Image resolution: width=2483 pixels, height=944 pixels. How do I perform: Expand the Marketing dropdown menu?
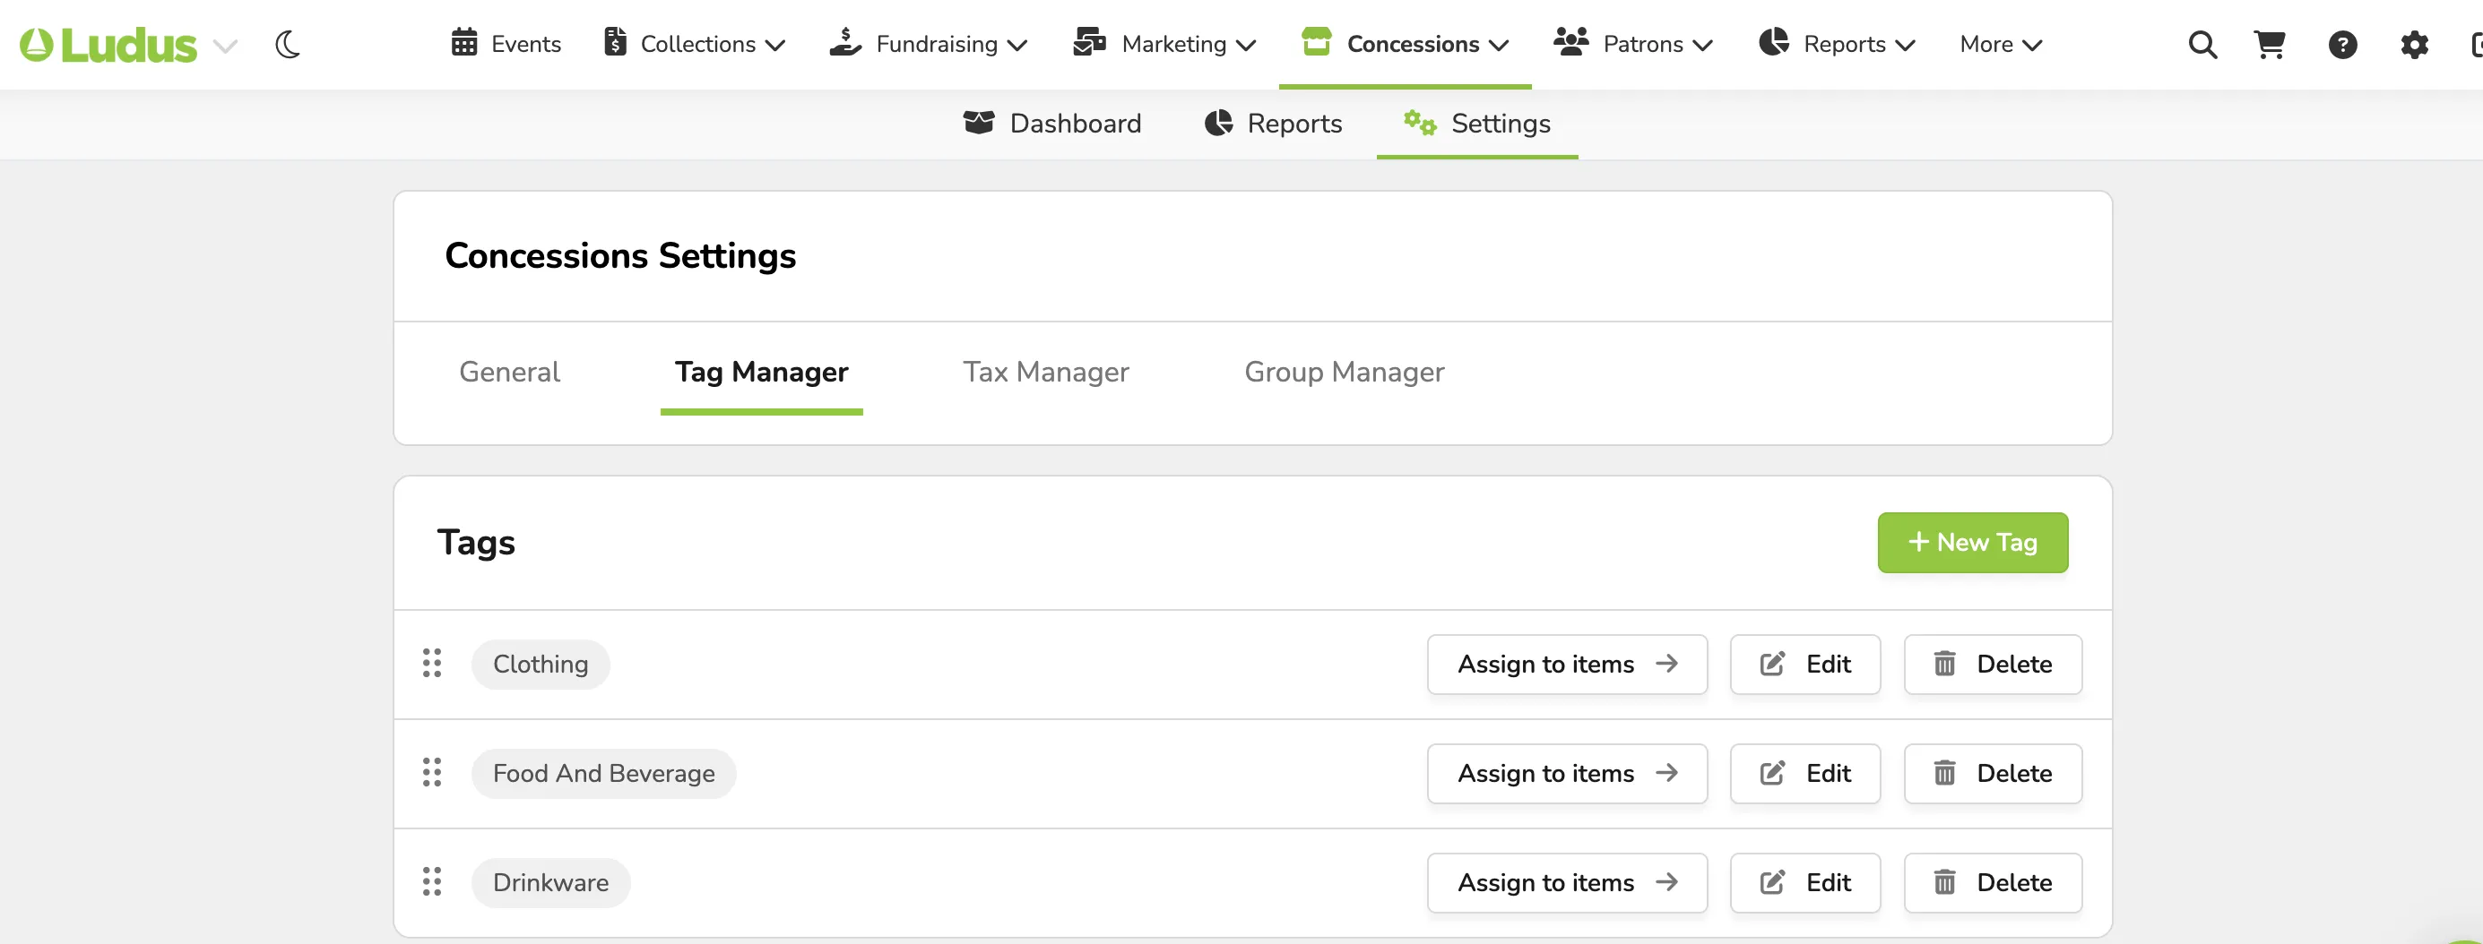pyautogui.click(x=1164, y=44)
